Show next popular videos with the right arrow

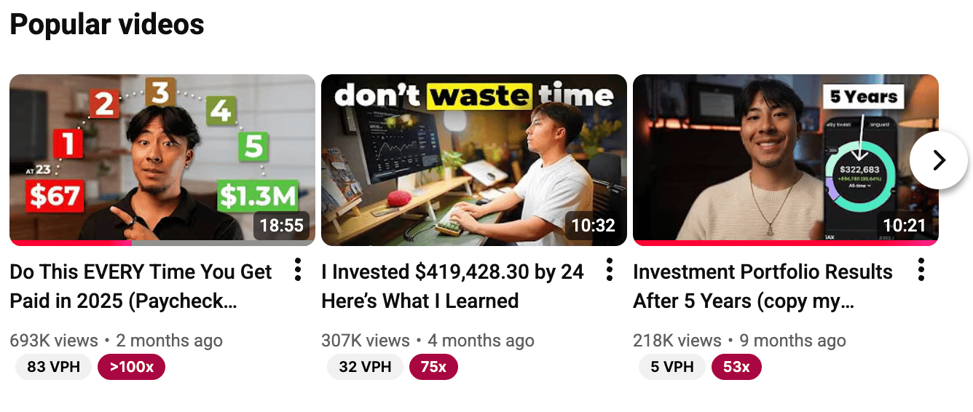[x=939, y=160]
